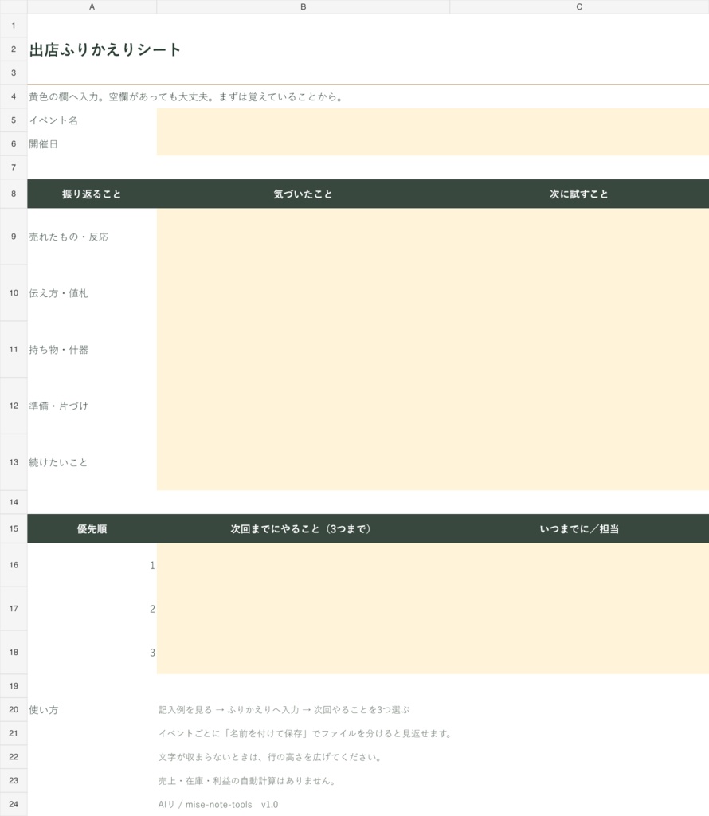Image resolution: width=709 pixels, height=816 pixels.
Task: Click the 使い方 label cell
Action: coord(92,710)
